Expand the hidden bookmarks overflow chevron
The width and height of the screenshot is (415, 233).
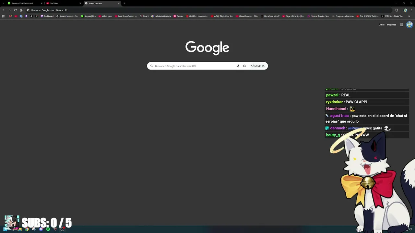point(409,16)
